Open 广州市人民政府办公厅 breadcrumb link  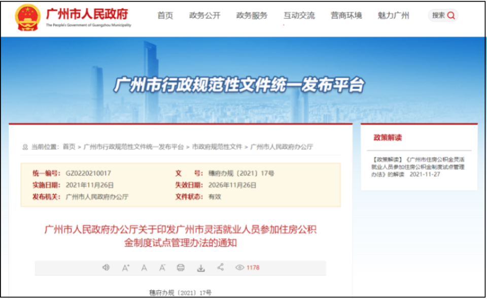tap(282, 147)
